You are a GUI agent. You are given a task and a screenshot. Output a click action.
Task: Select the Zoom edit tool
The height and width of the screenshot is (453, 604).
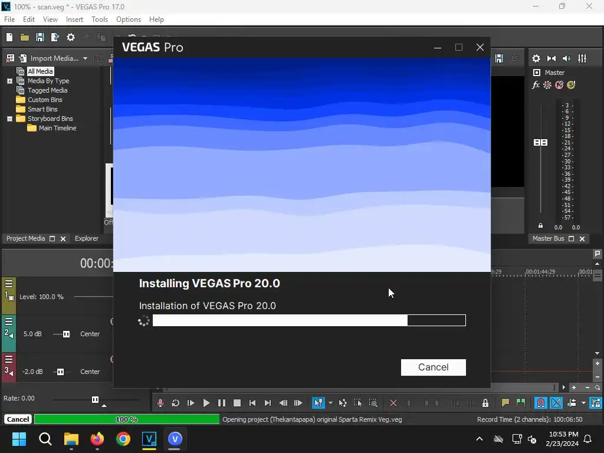pyautogui.click(x=373, y=403)
